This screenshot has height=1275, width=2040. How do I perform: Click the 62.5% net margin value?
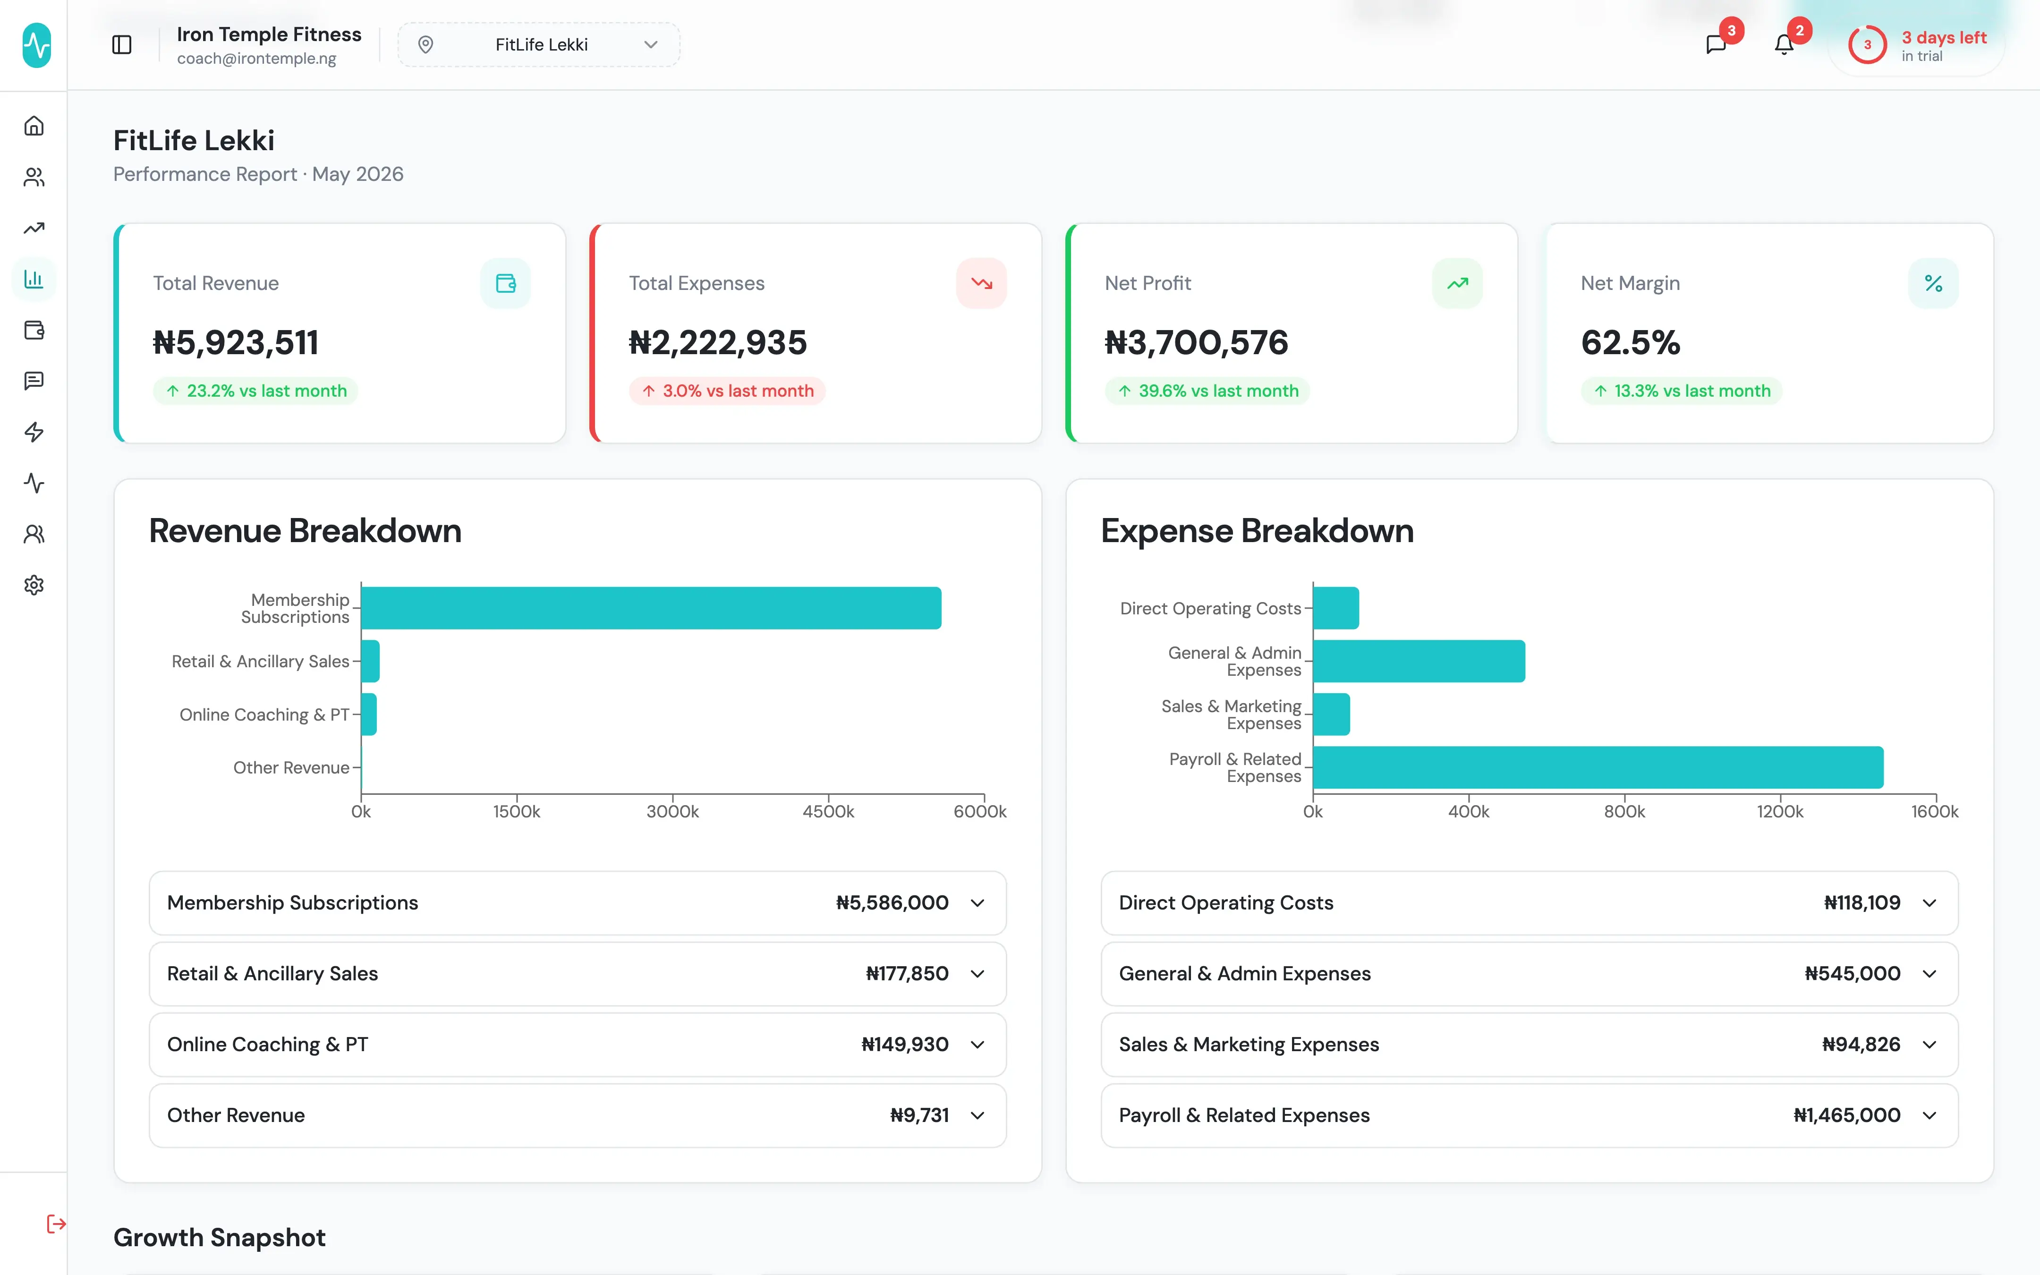(x=1630, y=342)
